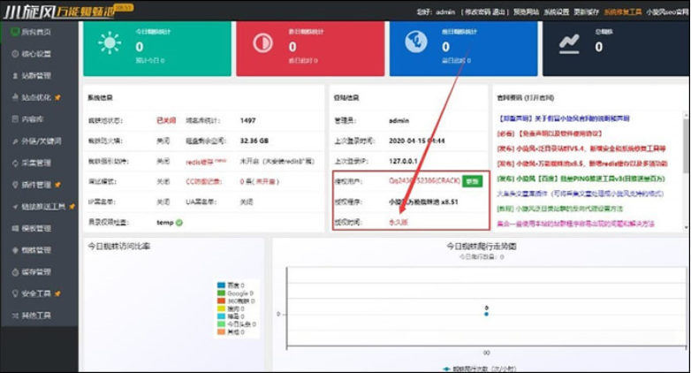This screenshot has height=373, width=691.
Task: Click the 其他 orange legend color swatch
Action: click(x=221, y=332)
